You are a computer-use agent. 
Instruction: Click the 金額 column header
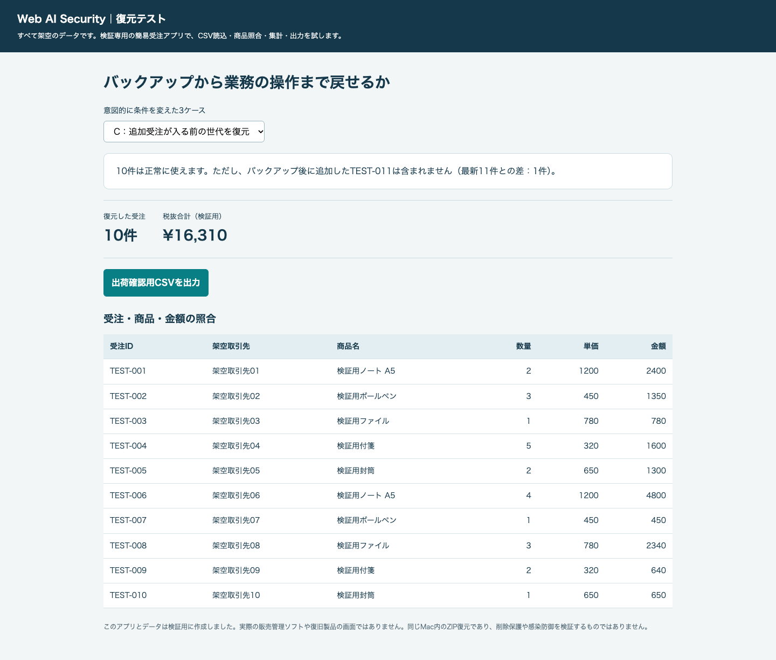[659, 346]
